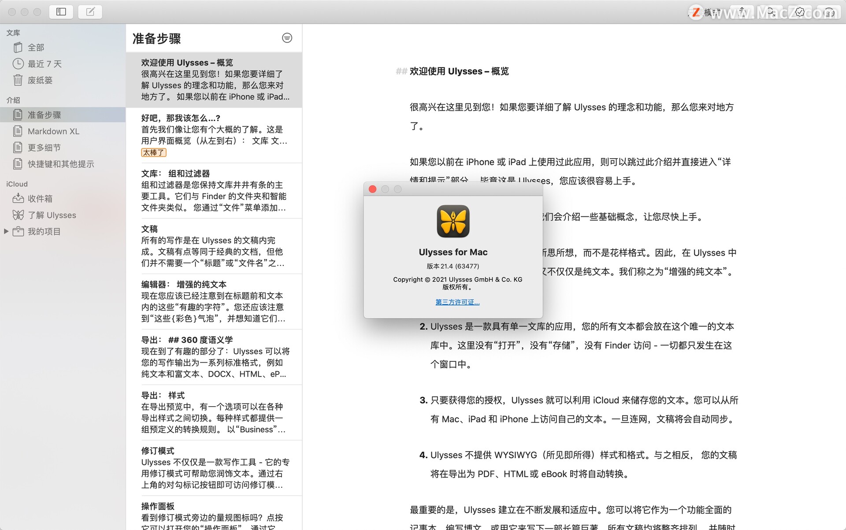Place cursor in paragraph 很高兴在这里见到您
Screen dimensions: 846x530
coord(572,117)
